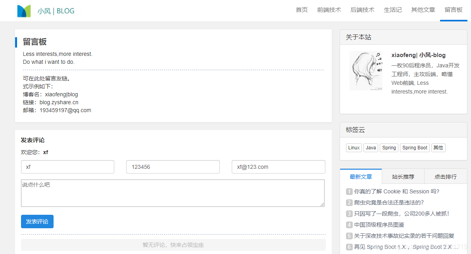Open the 首页 navigation menu

(301, 10)
